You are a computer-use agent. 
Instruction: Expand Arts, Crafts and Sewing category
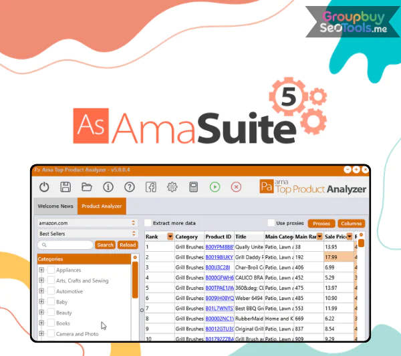(41, 281)
